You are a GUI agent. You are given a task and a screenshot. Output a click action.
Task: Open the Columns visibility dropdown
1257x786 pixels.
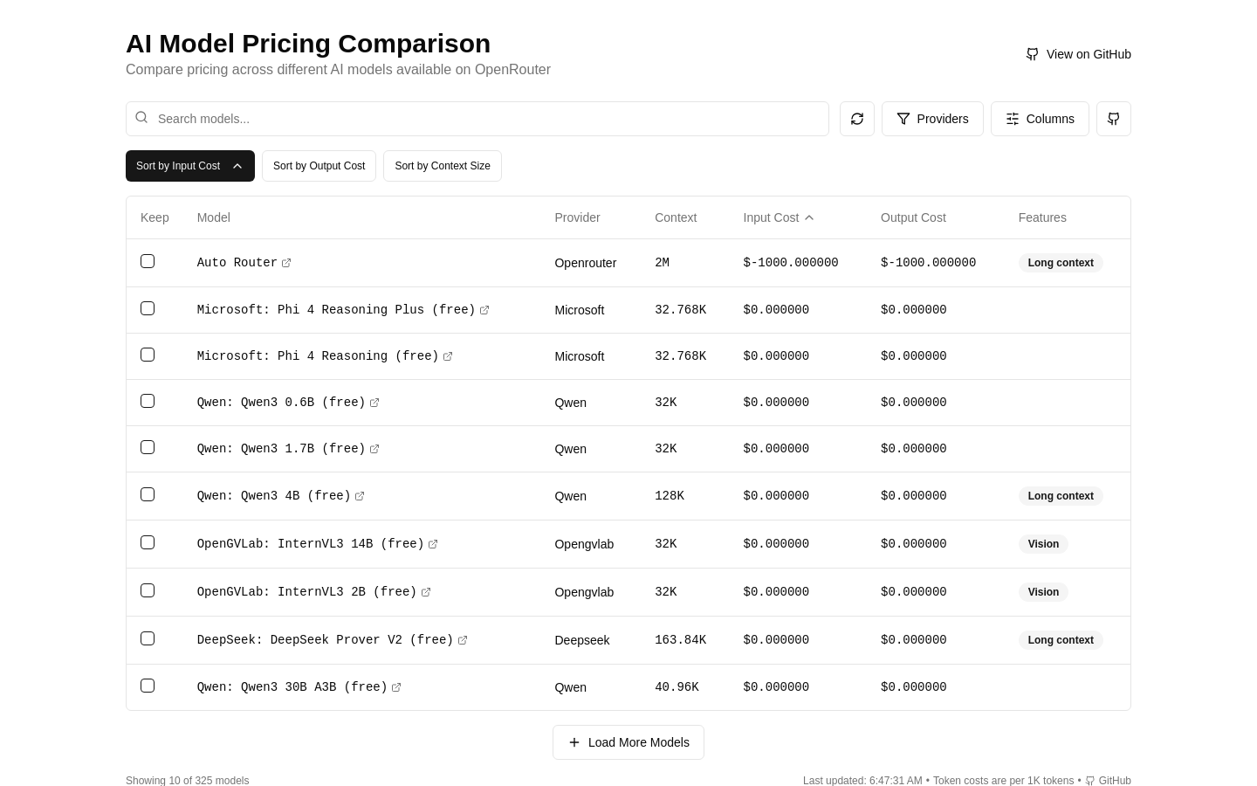pyautogui.click(x=1040, y=119)
